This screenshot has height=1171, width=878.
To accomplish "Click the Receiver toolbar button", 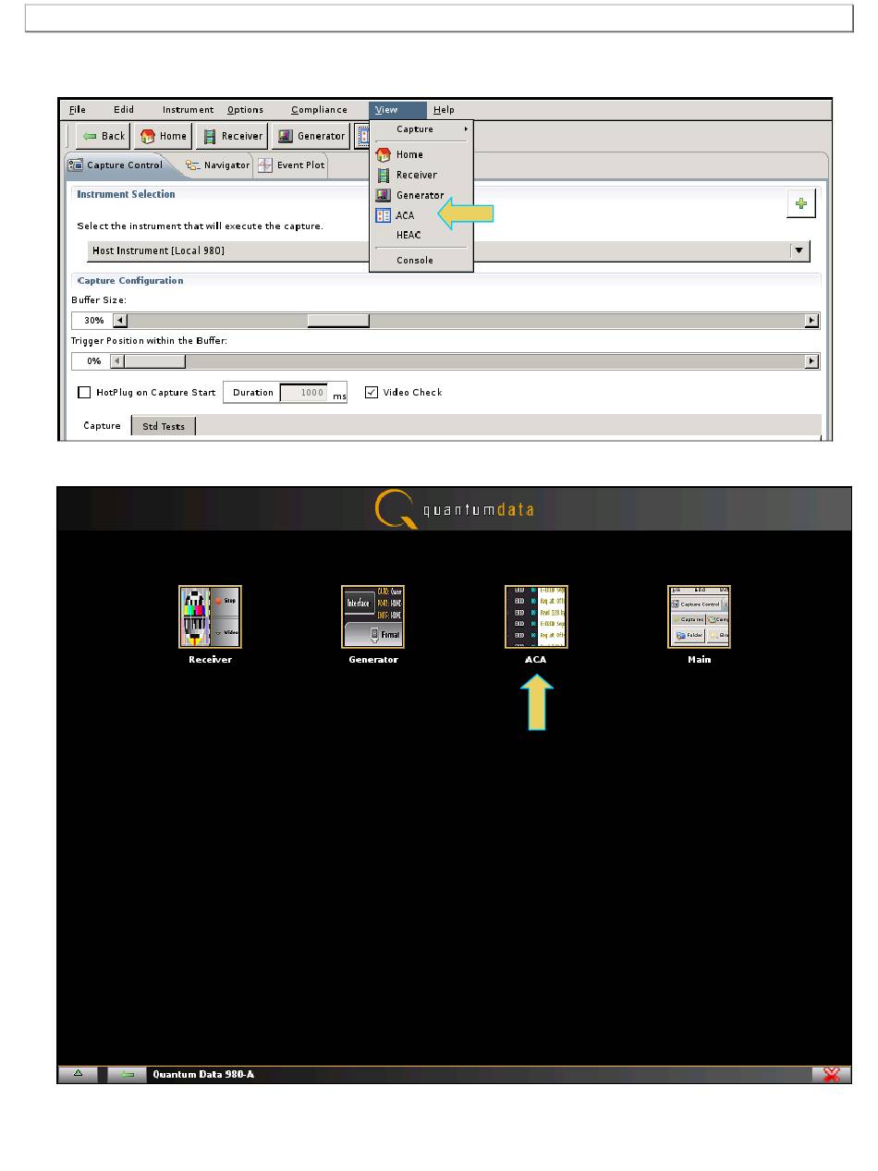I will pos(232,136).
